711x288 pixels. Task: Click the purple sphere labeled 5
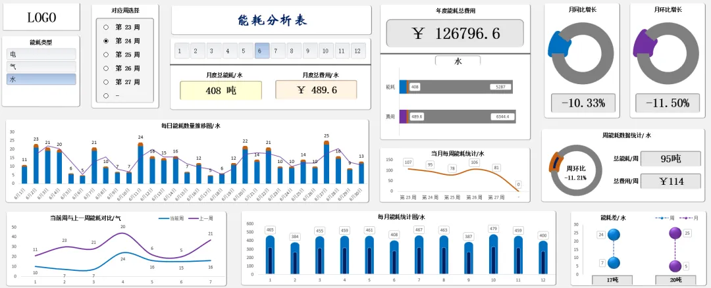[x=675, y=266]
